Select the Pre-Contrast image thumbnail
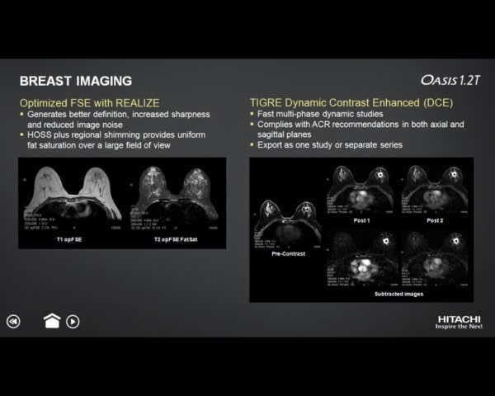Viewport: 495px width, 396px height. [x=287, y=224]
